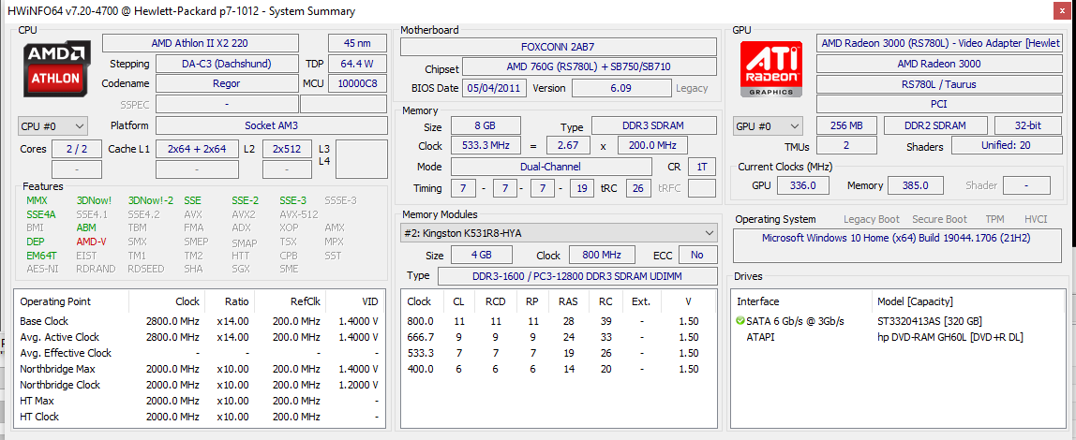Click the AMD-V feature flag

[92, 242]
